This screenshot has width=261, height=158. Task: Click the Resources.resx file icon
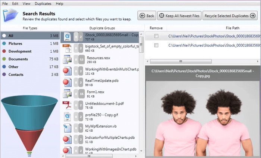pos(67,60)
